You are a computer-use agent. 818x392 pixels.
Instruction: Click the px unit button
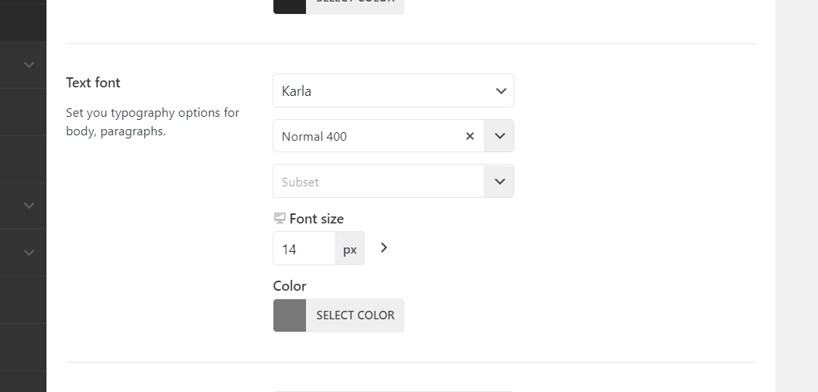click(350, 249)
